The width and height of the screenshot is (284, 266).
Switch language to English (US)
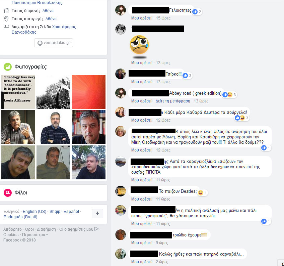(34, 212)
